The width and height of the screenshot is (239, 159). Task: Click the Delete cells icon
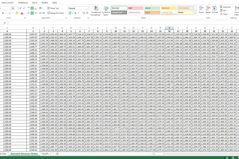click(x=208, y=8)
